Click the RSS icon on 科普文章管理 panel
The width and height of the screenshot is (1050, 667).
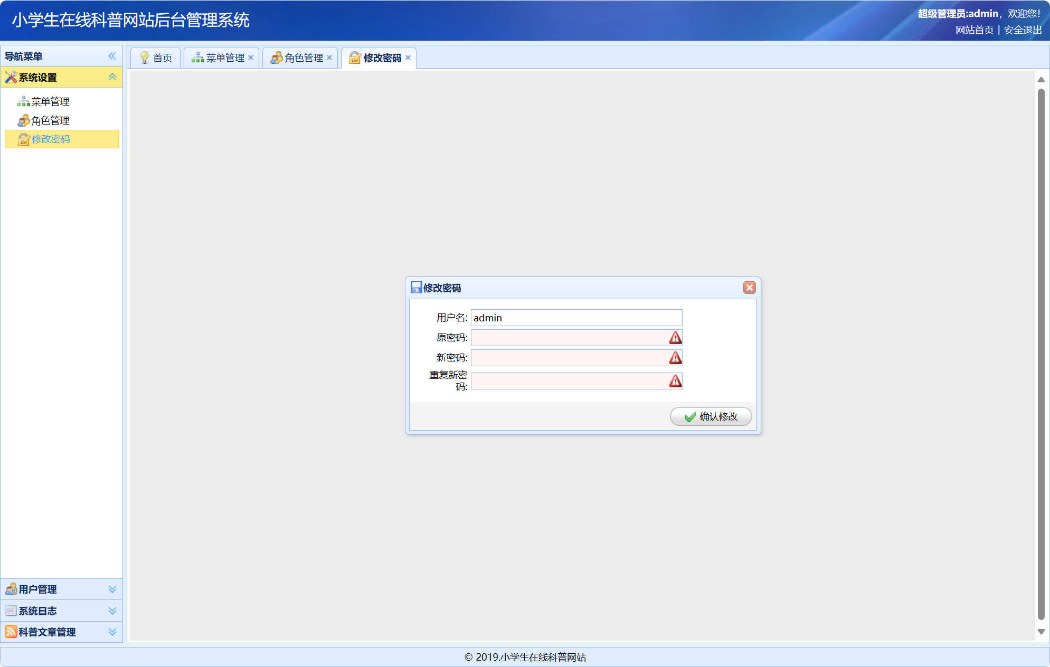click(10, 632)
